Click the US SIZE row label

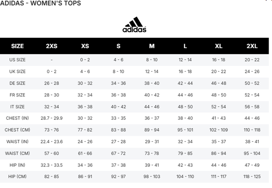[17, 60]
